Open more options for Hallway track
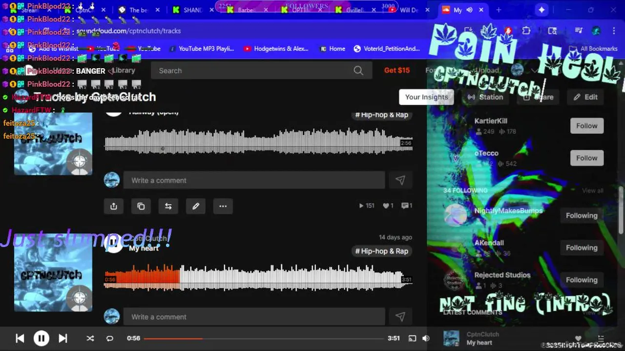Viewport: 625px width, 351px height. (223, 206)
